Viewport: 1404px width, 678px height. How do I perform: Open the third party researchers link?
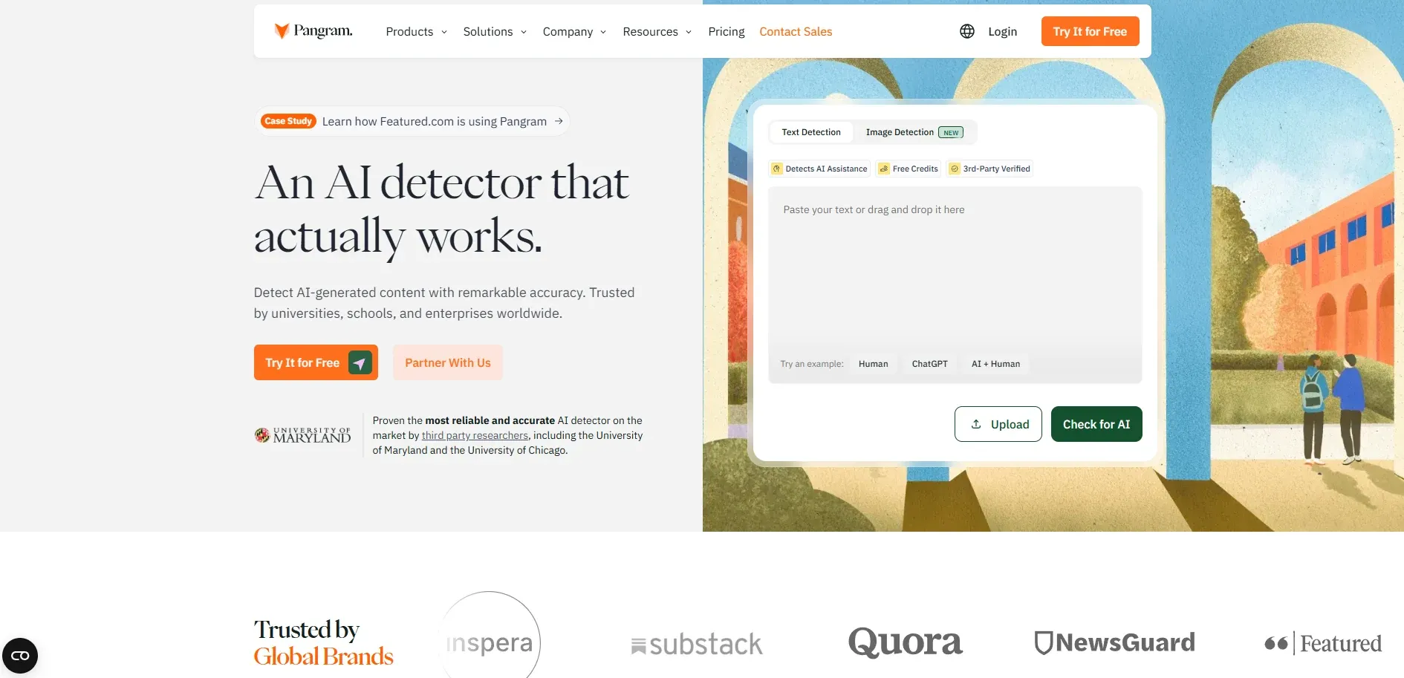tap(475, 435)
